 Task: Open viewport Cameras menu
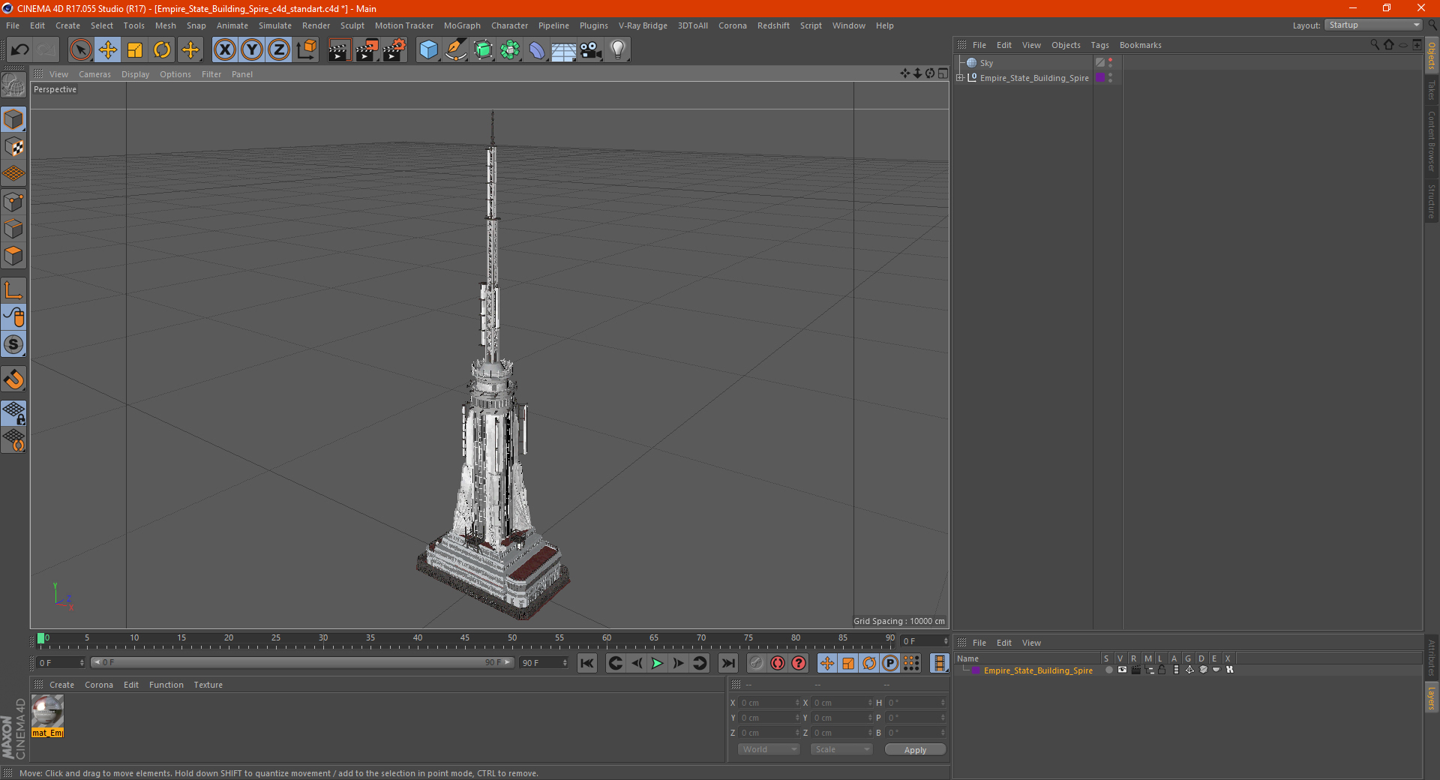(94, 74)
